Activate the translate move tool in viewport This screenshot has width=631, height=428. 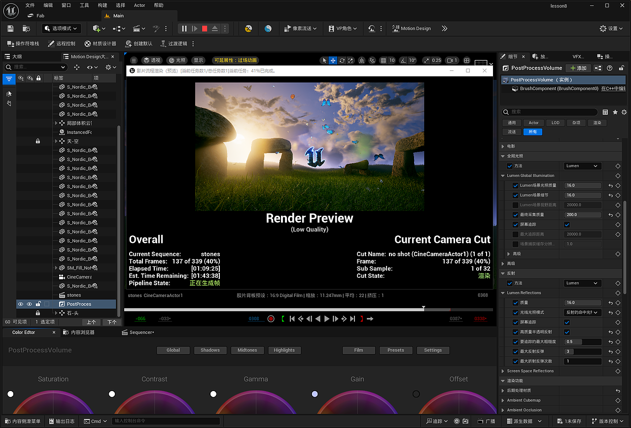click(333, 61)
